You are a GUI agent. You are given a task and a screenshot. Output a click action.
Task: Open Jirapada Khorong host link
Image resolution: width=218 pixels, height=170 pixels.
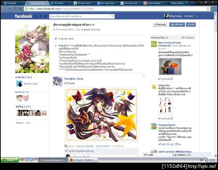tap(90, 29)
